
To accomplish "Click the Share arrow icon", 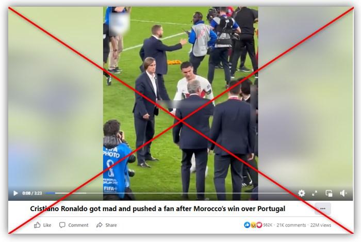I will point(99,225).
